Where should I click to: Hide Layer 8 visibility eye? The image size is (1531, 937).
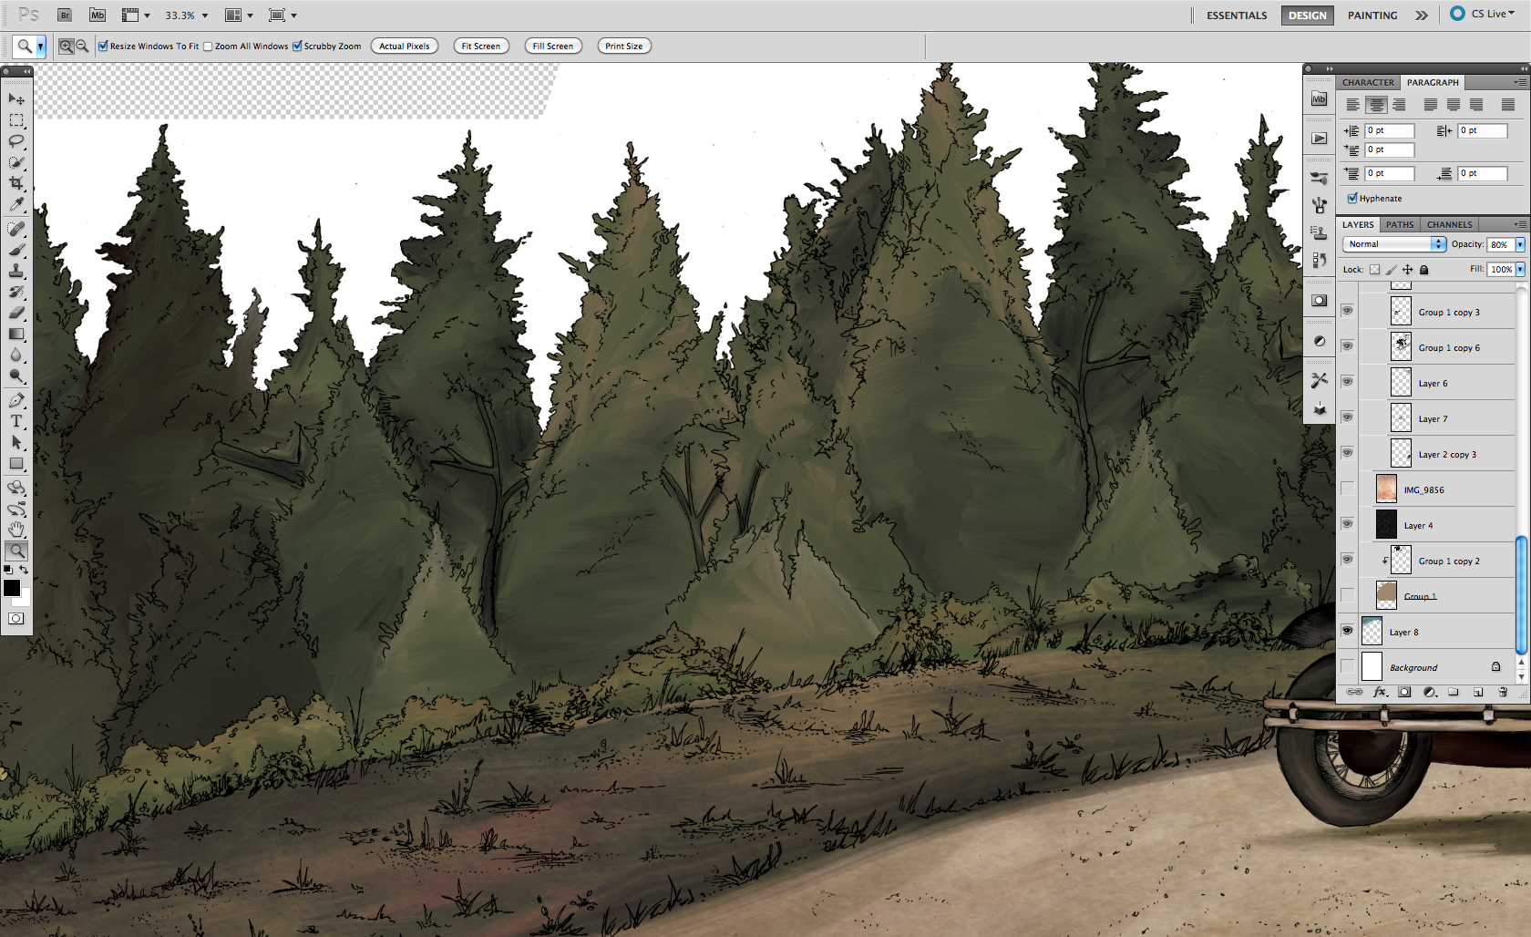(1347, 631)
